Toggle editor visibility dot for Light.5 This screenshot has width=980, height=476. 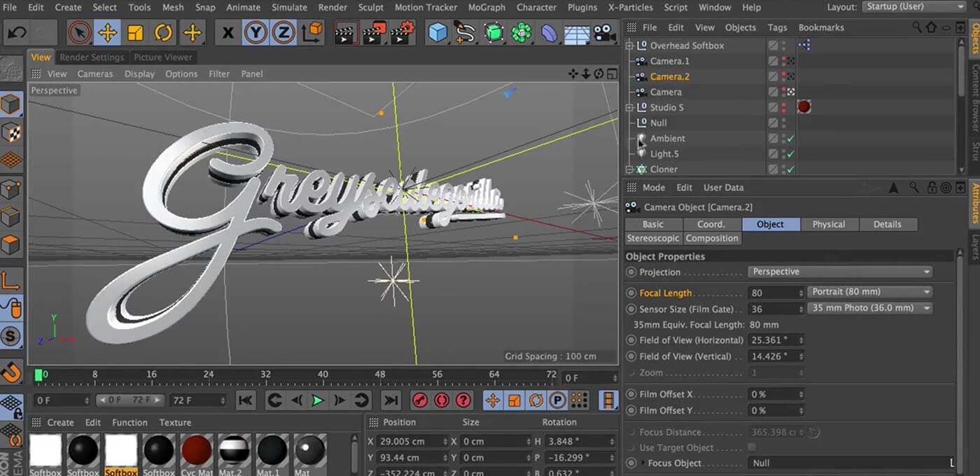coord(782,151)
